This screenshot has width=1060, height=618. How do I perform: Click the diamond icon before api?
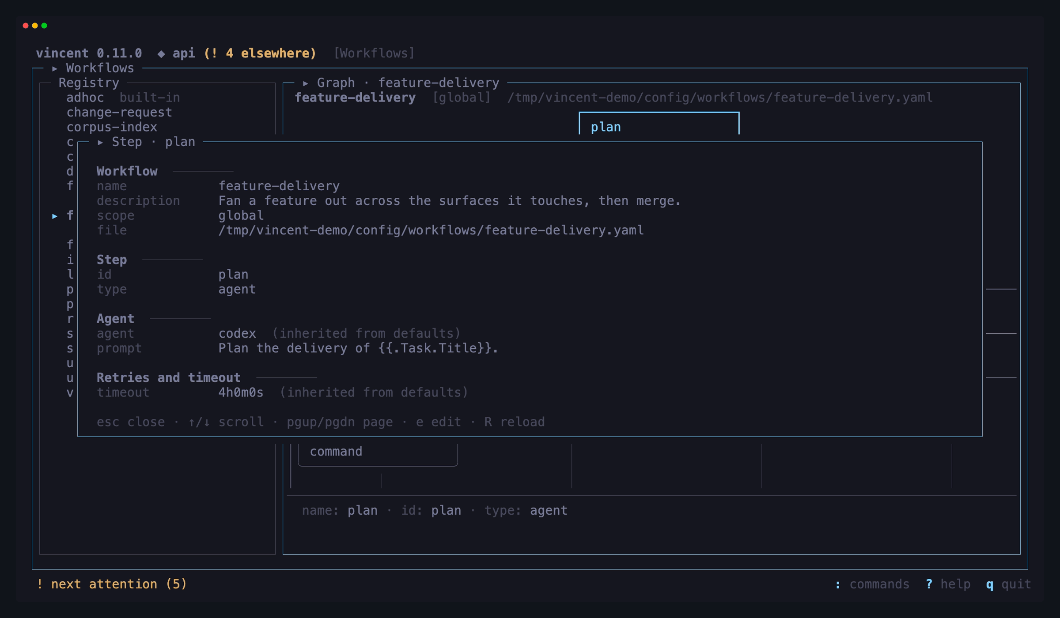161,54
